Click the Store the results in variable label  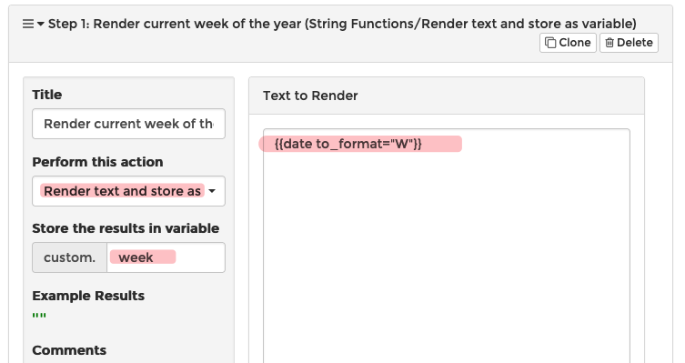[x=126, y=228]
